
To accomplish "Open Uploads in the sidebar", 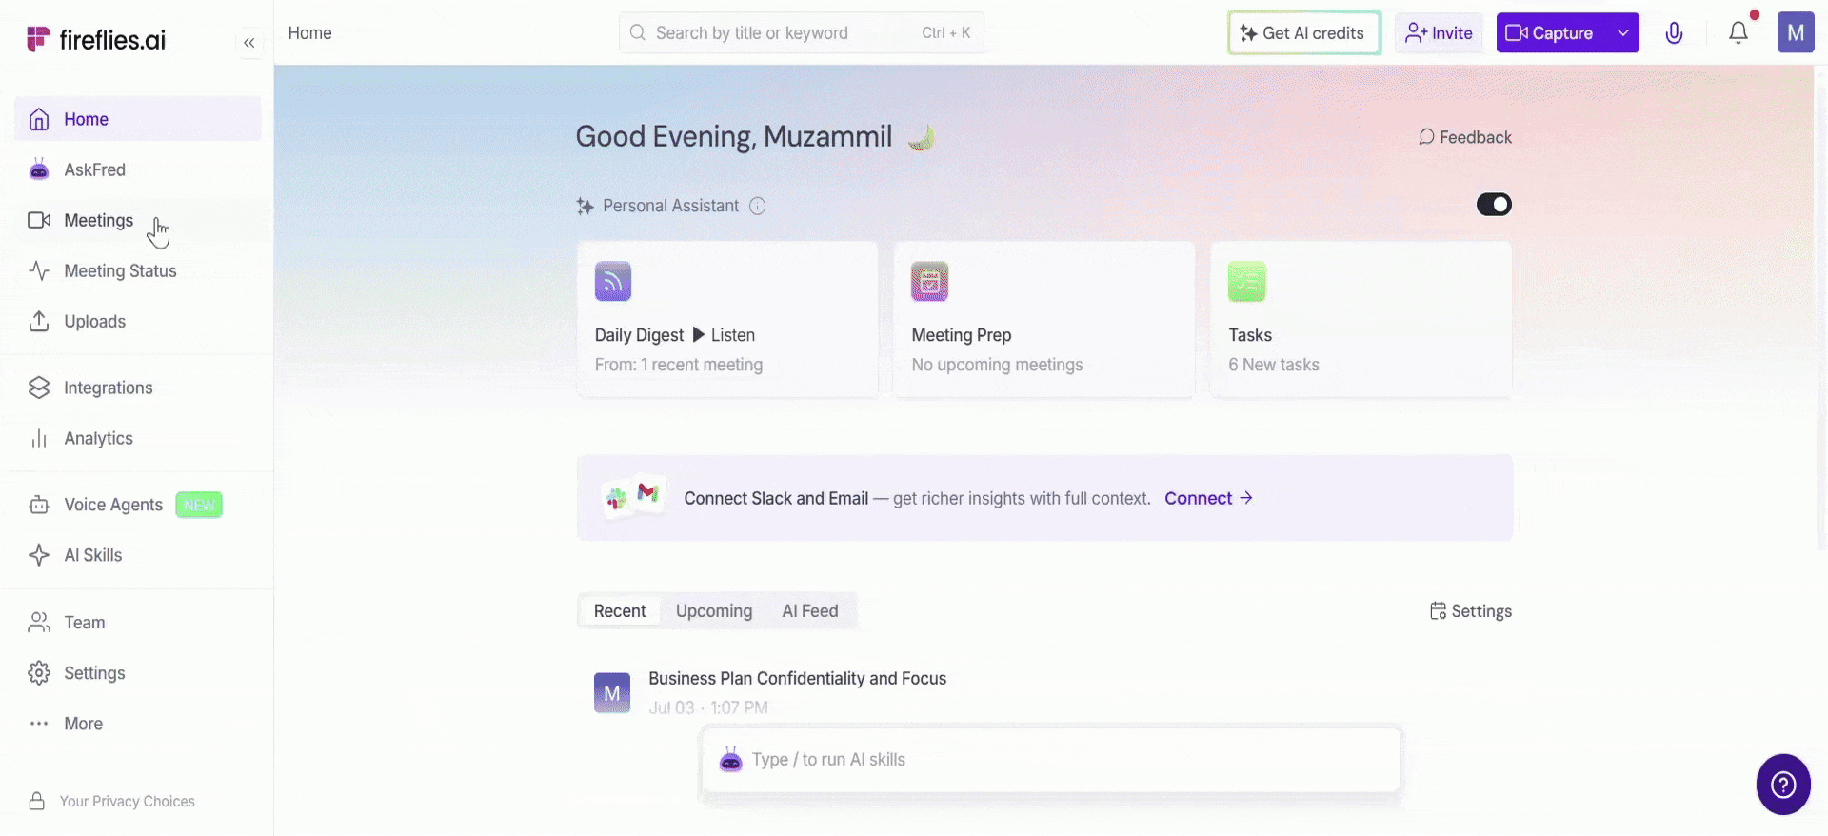I will click(x=138, y=321).
